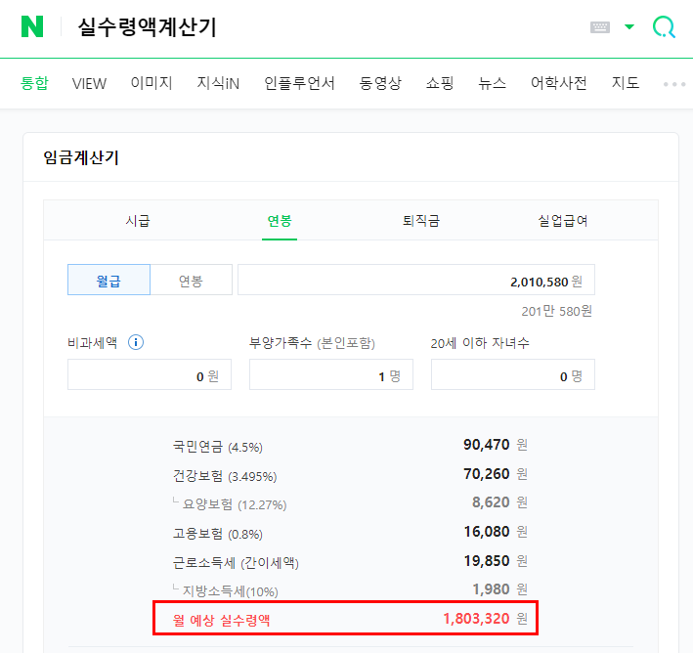This screenshot has width=693, height=653.
Task: Open the 이미지 tab
Action: point(152,83)
